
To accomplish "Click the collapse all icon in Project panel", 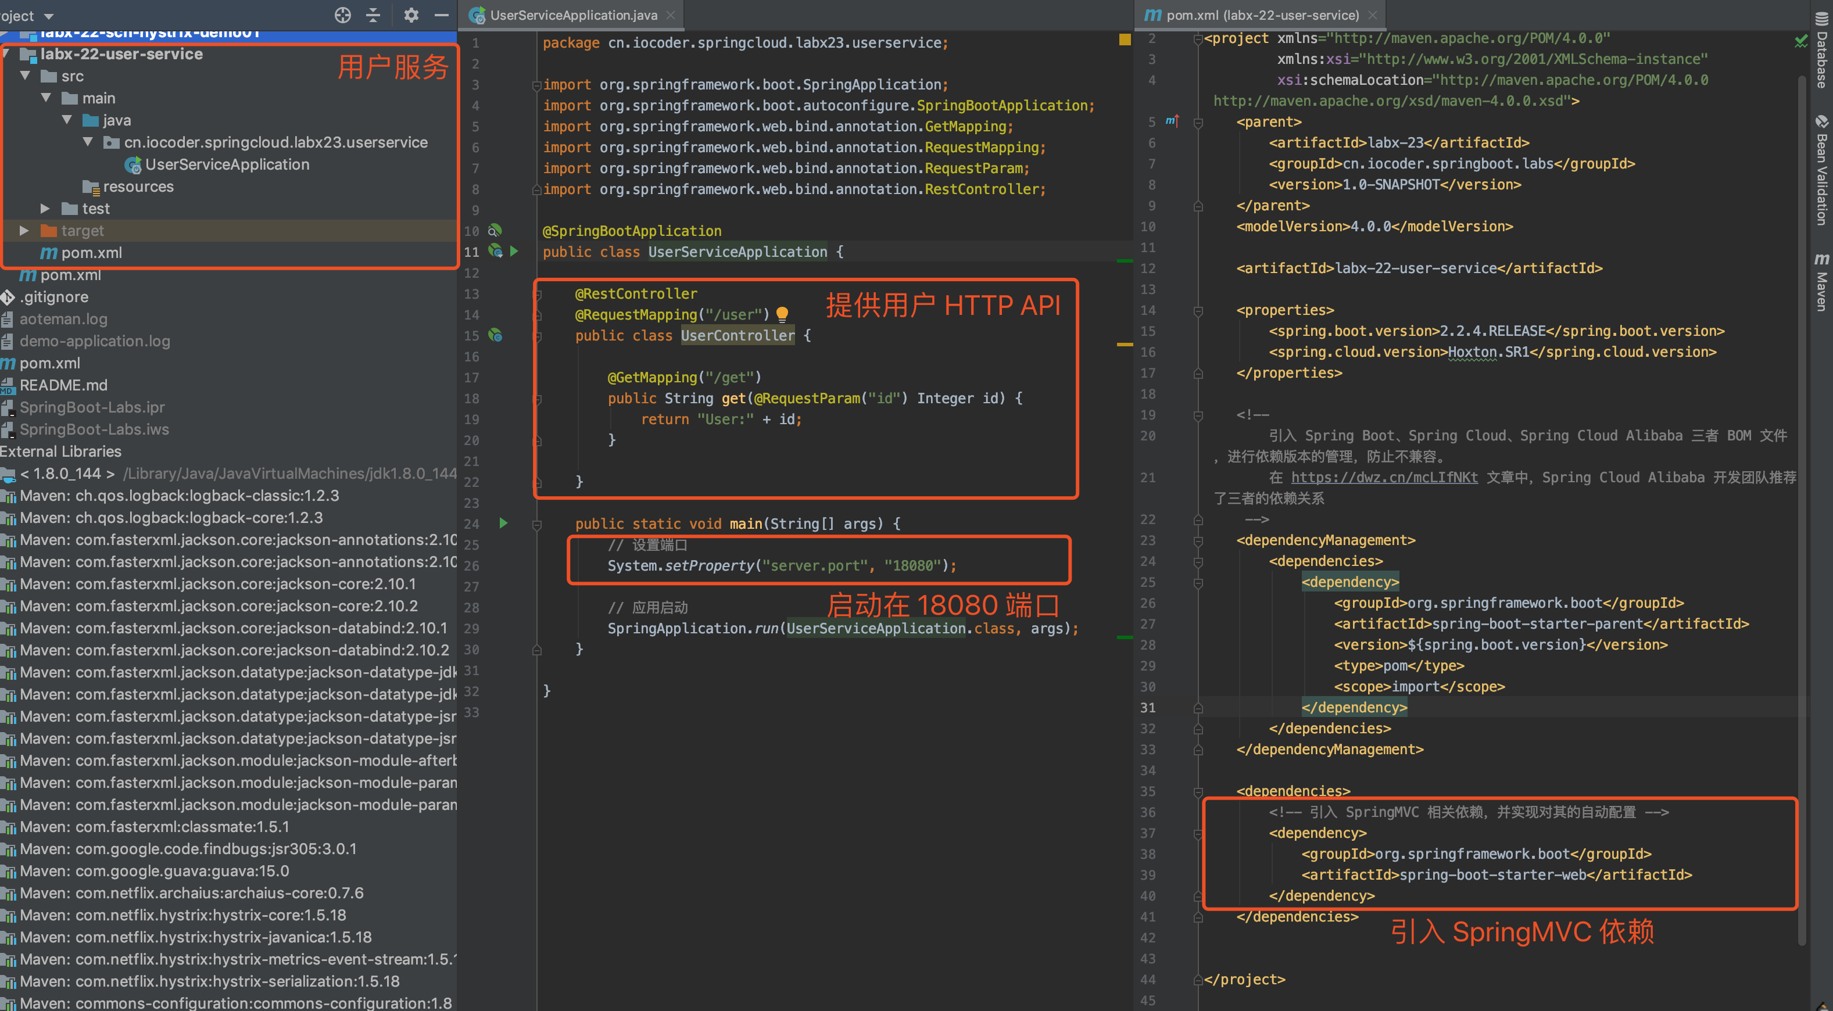I will tap(374, 15).
